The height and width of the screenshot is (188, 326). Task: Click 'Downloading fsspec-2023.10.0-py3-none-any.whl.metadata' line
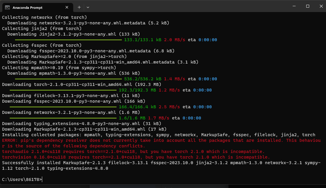coord(91,51)
